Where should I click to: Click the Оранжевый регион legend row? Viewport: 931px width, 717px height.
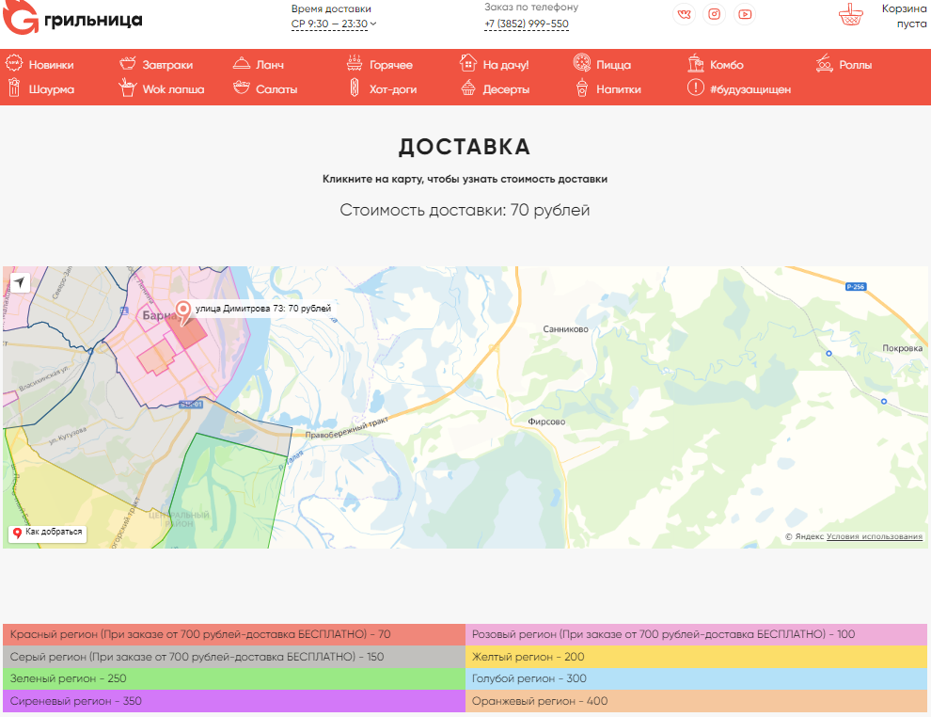[696, 701]
